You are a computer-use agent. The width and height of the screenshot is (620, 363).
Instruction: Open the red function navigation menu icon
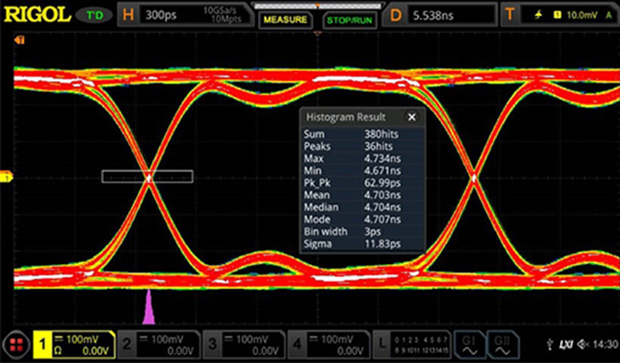(15, 344)
